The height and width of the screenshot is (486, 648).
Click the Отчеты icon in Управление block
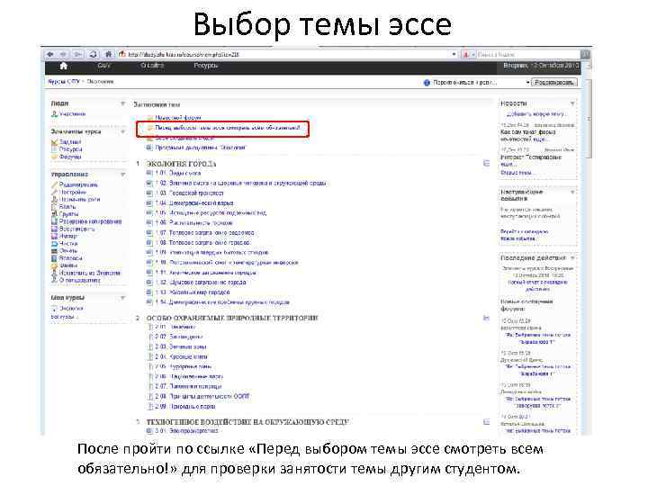point(54,251)
